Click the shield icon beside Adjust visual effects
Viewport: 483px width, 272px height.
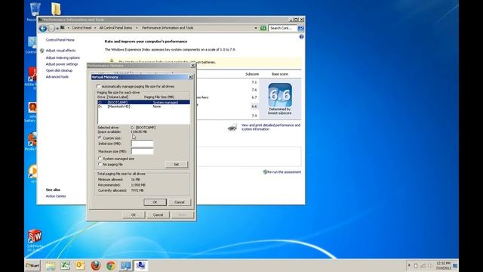[42, 51]
